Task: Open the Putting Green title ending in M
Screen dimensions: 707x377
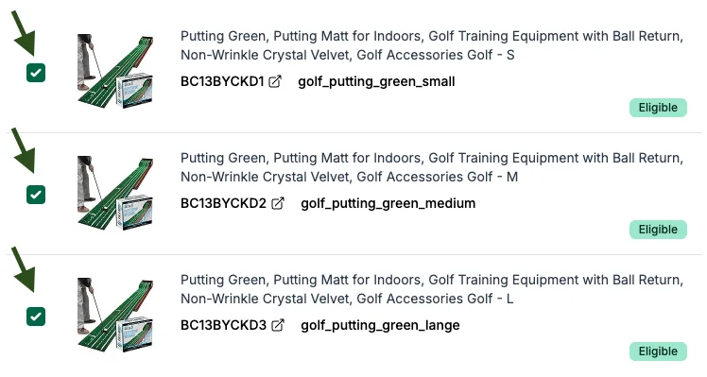Action: click(x=432, y=167)
